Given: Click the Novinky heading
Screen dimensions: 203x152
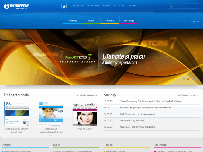Looking at the screenshot, I should (x=110, y=95).
